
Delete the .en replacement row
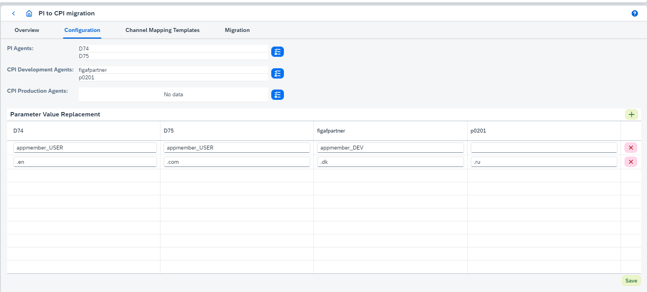(631, 162)
